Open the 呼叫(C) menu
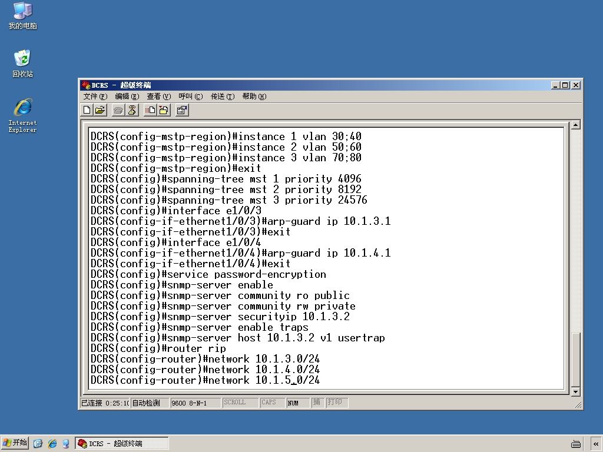This screenshot has width=603, height=452. click(x=190, y=97)
